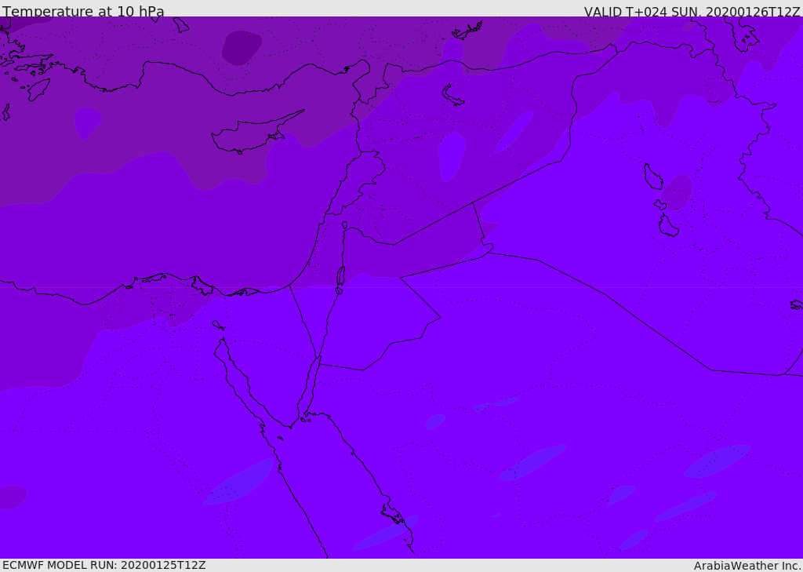Click the Kuwait border corner

tap(785, 373)
